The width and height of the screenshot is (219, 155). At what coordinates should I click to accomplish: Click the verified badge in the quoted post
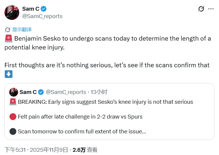[41, 92]
